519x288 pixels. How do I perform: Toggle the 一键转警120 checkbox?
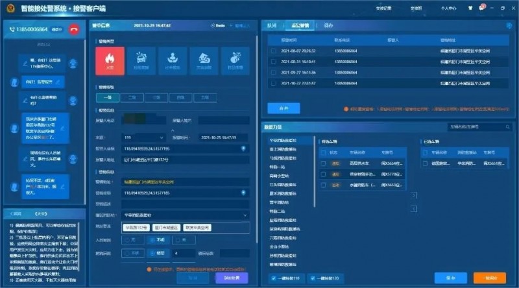(x=311, y=278)
